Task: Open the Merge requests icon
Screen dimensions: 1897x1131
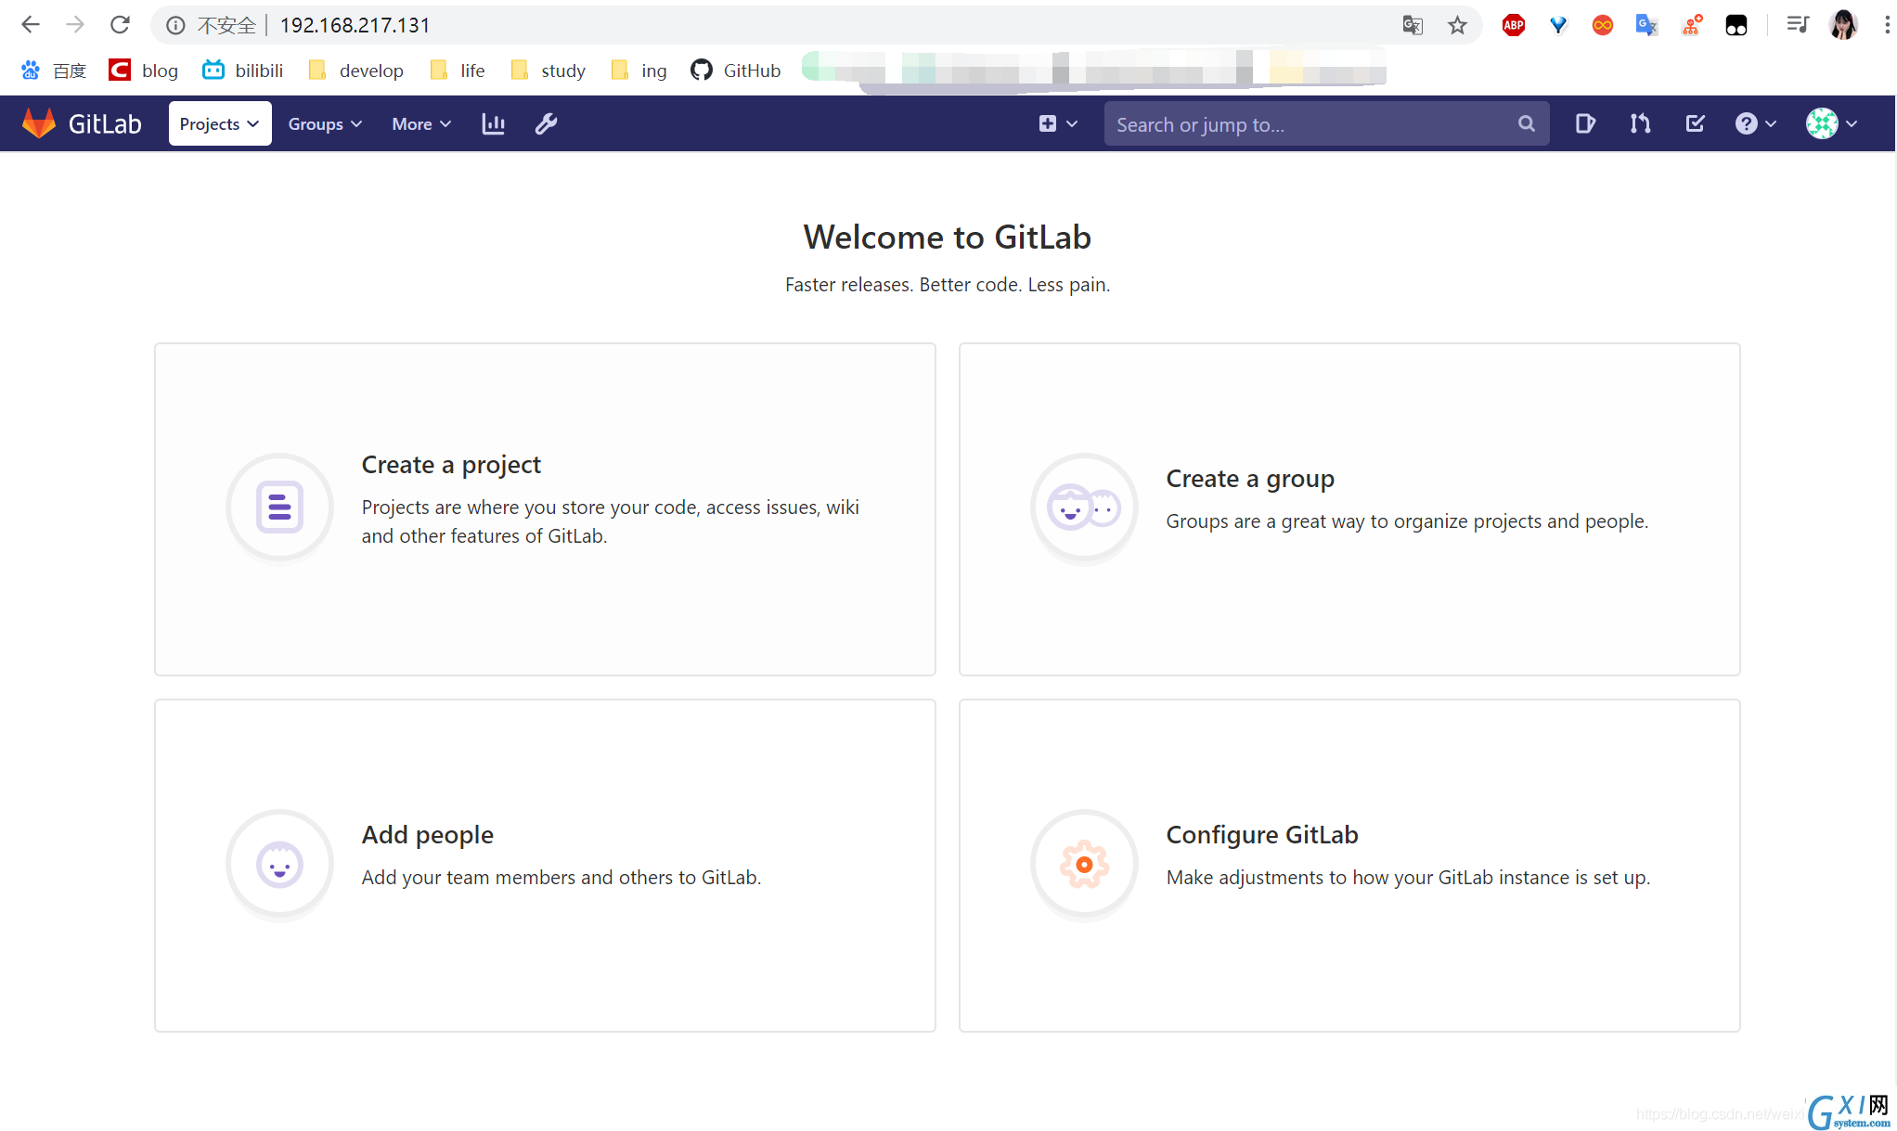Action: coord(1640,123)
